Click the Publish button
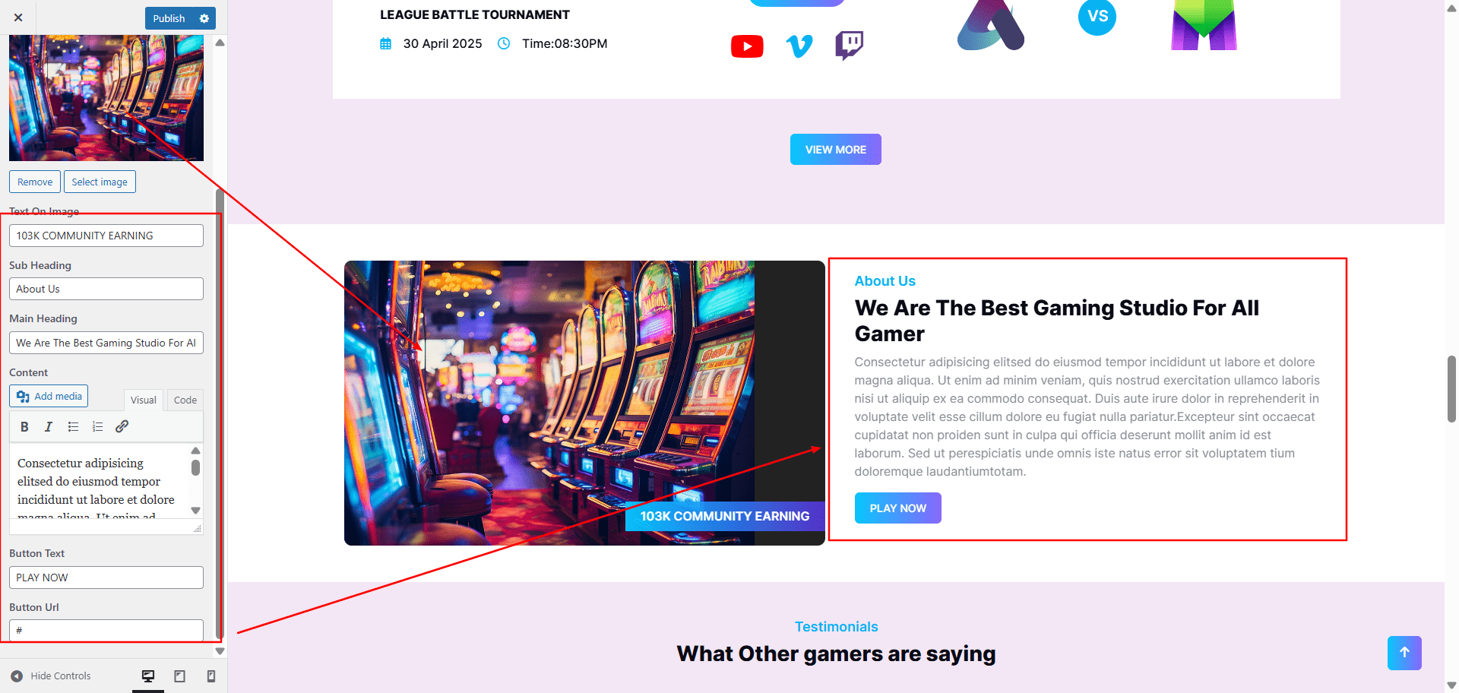Screen dimensions: 1459x693 click(169, 18)
